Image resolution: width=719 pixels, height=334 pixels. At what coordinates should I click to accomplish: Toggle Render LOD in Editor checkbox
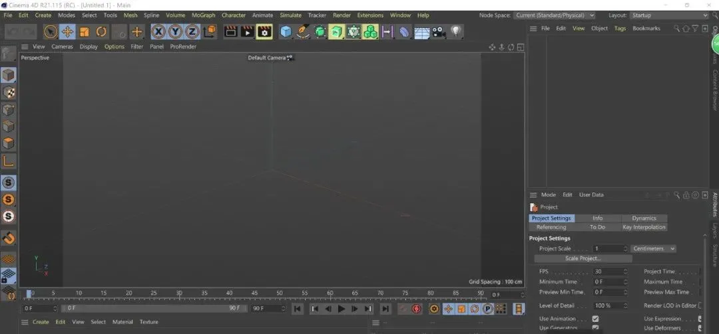[700, 305]
